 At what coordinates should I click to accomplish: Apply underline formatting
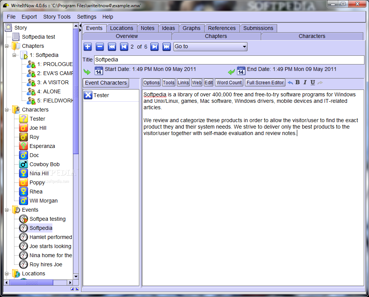click(312, 82)
